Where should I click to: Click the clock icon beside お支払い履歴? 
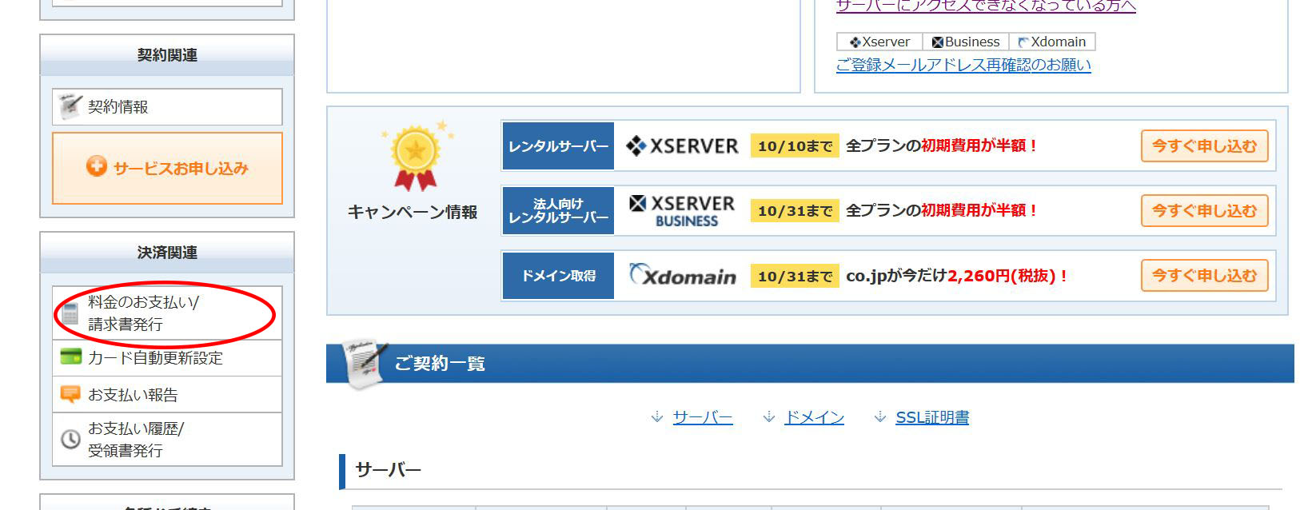click(70, 439)
